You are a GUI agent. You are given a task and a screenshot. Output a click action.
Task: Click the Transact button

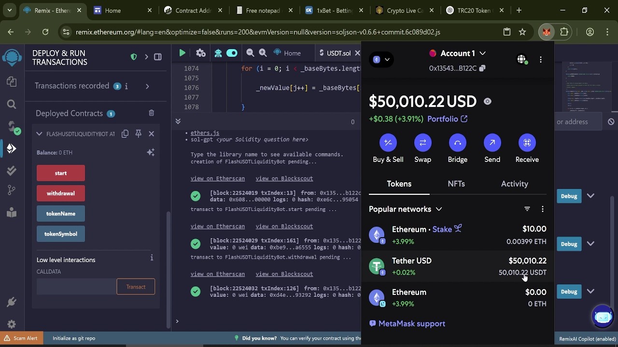click(x=136, y=287)
